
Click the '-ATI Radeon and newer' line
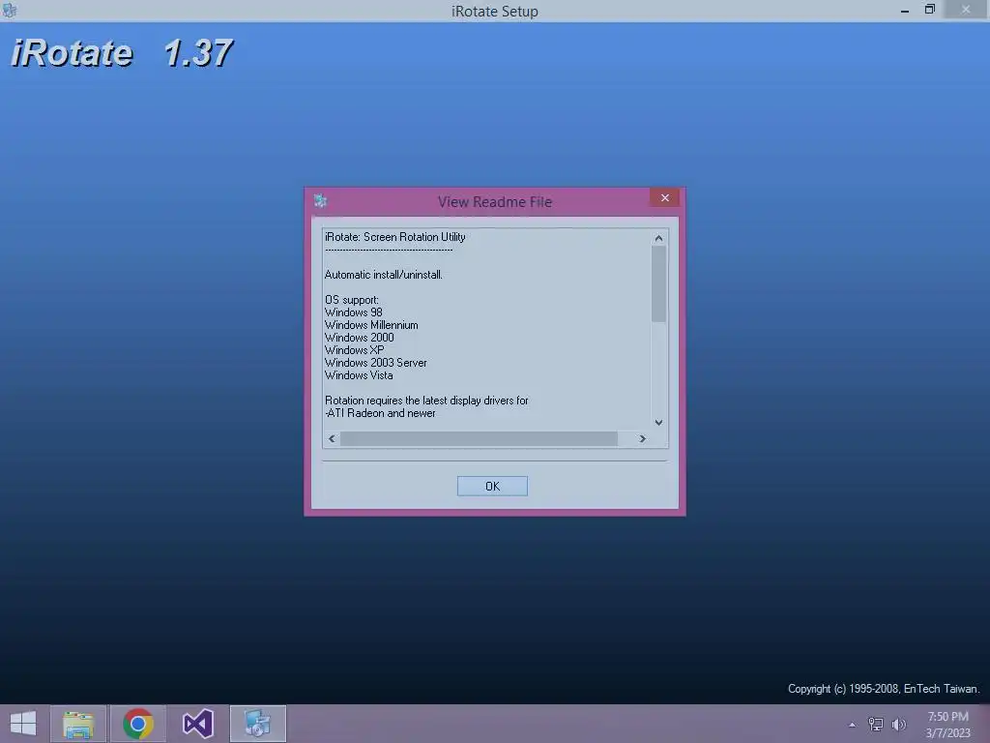pyautogui.click(x=380, y=413)
